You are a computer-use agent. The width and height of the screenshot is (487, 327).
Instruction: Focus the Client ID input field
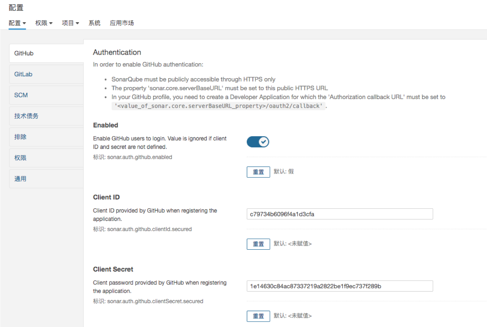[x=339, y=214]
